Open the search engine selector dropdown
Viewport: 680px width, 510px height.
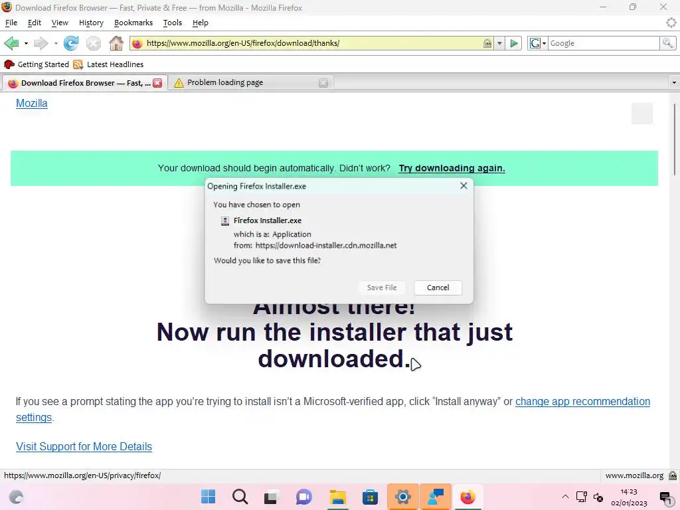[x=538, y=43]
